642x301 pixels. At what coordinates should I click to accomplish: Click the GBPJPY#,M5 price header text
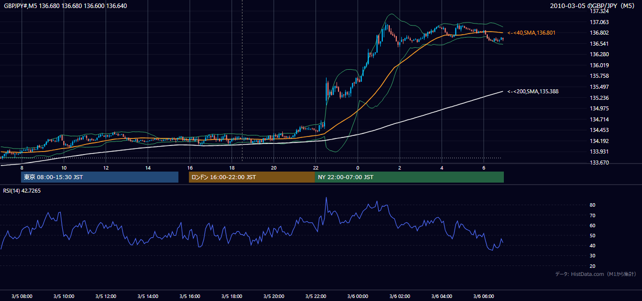[65, 6]
